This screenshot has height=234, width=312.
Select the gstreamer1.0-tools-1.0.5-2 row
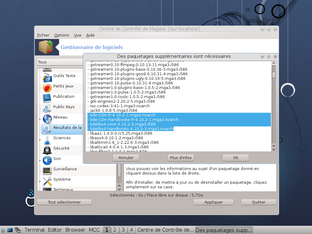point(179,97)
